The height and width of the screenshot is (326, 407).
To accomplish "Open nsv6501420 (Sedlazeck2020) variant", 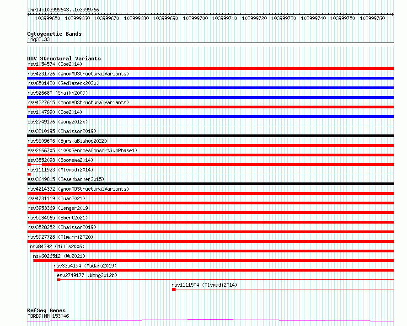I will coord(63,83).
